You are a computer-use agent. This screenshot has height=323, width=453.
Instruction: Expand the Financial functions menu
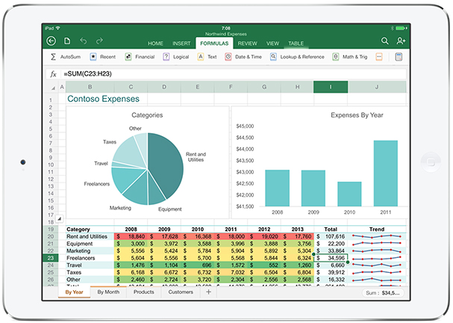pos(140,57)
